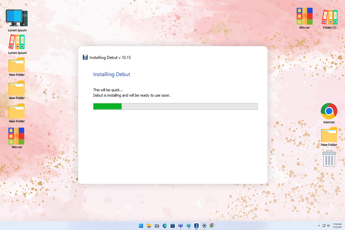The width and height of the screenshot is (345, 230).
Task: Open the taskbar app left of the installer icon
Action: tap(189, 226)
